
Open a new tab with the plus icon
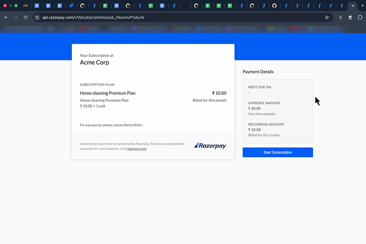click(363, 5)
